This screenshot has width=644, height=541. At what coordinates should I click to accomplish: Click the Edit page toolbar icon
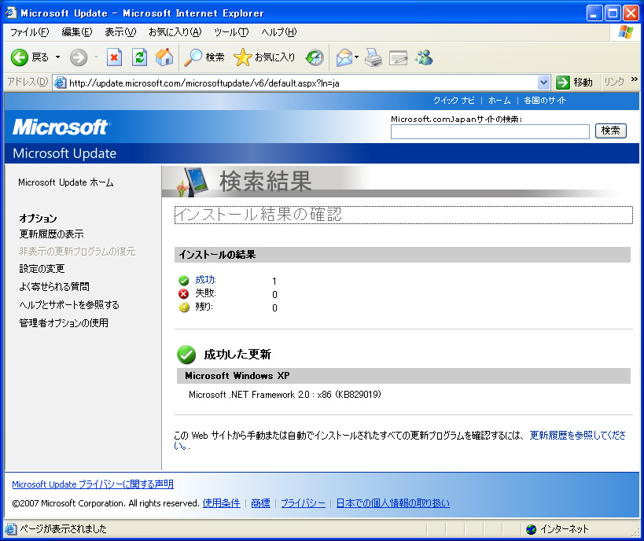point(399,57)
